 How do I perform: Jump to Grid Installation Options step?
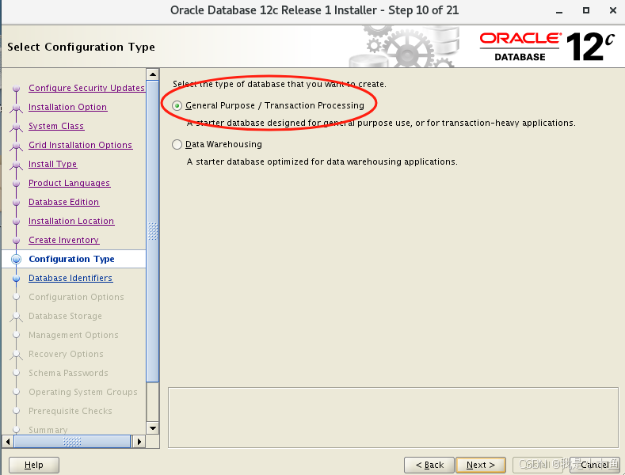(x=80, y=145)
